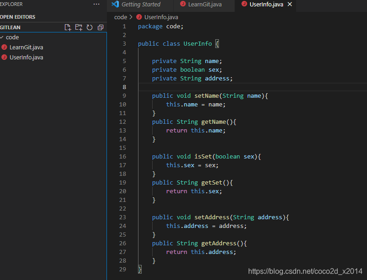Click the UserInfo class name on line 3
The height and width of the screenshot is (280, 367).
pos(197,44)
